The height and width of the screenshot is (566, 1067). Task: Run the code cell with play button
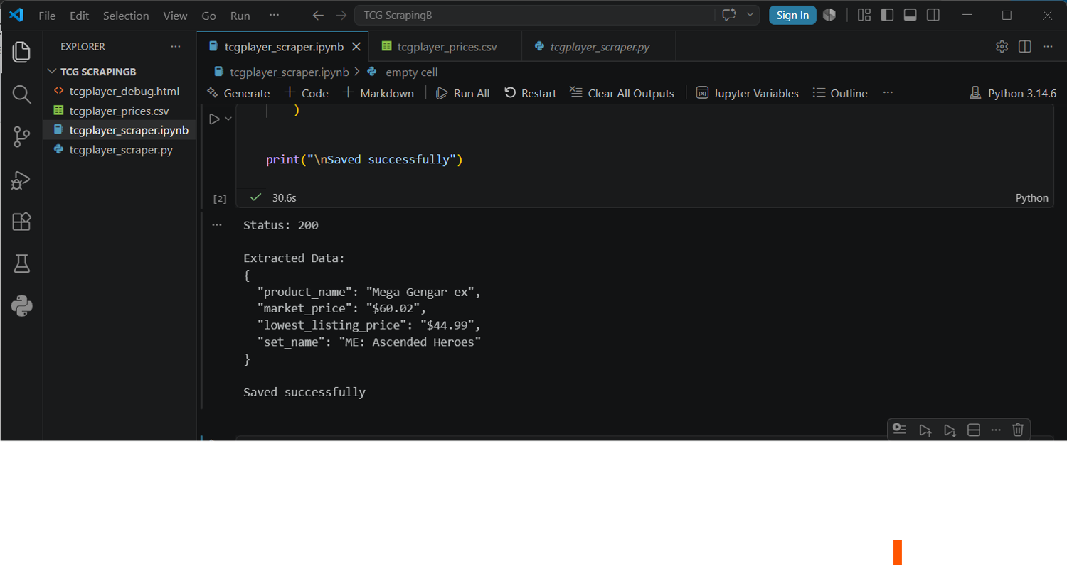click(214, 119)
